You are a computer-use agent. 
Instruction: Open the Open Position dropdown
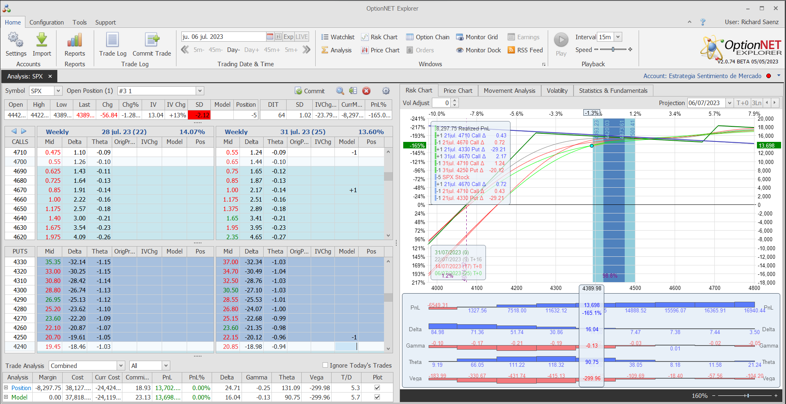tap(200, 91)
